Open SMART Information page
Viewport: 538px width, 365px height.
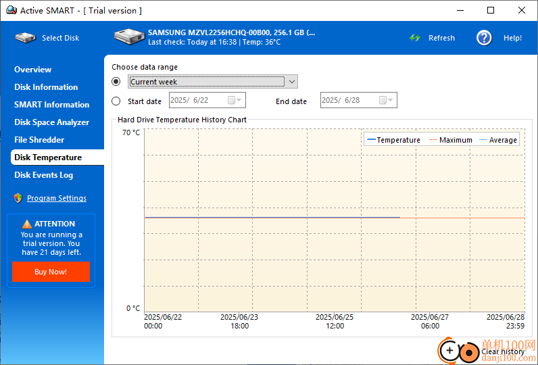click(x=52, y=105)
